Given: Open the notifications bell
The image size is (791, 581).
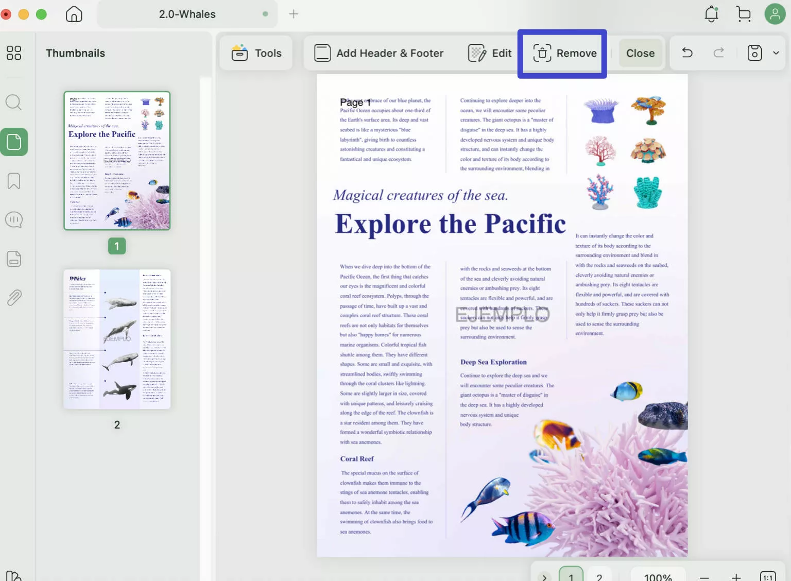Looking at the screenshot, I should click(712, 14).
